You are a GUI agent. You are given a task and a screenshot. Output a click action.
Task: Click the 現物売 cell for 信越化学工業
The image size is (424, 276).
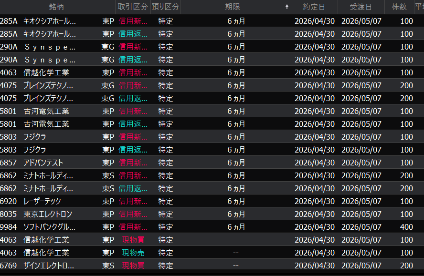(x=133, y=253)
